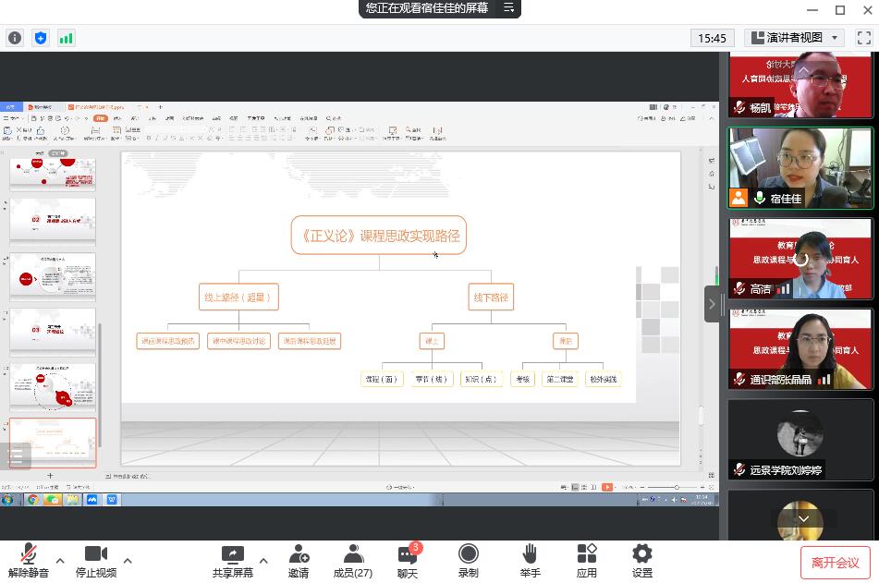Open the 邀请 invite panel

299,561
